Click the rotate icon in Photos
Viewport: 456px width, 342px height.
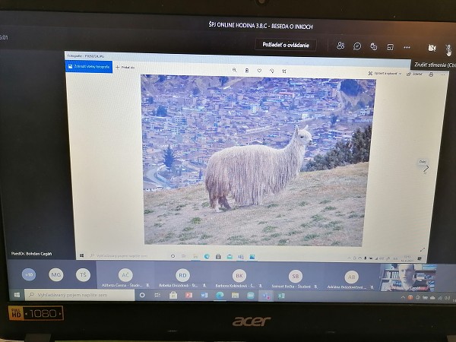tap(271, 71)
